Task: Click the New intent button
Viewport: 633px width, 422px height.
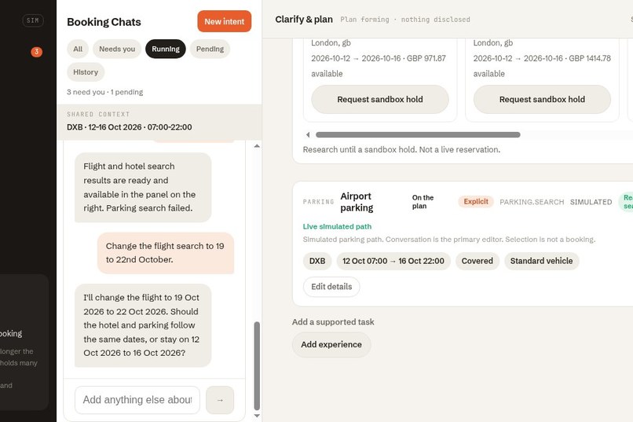Action: point(224,21)
